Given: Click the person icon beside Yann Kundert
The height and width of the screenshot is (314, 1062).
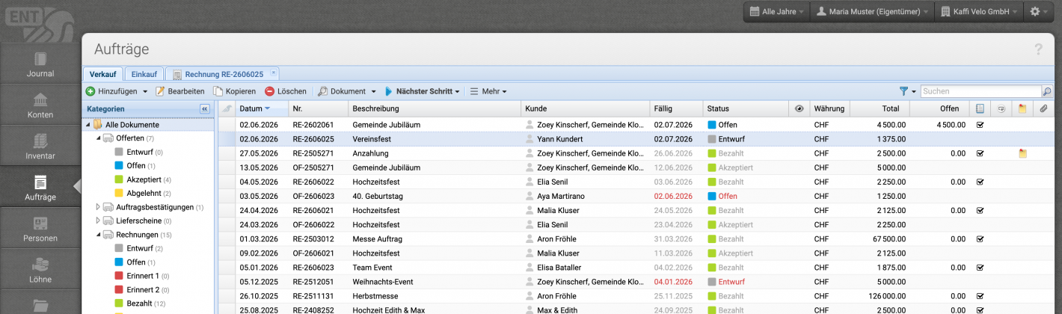Looking at the screenshot, I should point(530,139).
